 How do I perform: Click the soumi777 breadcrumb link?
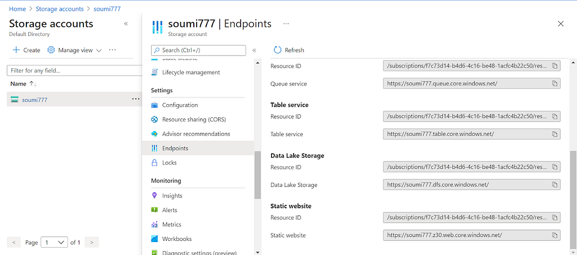(x=107, y=9)
